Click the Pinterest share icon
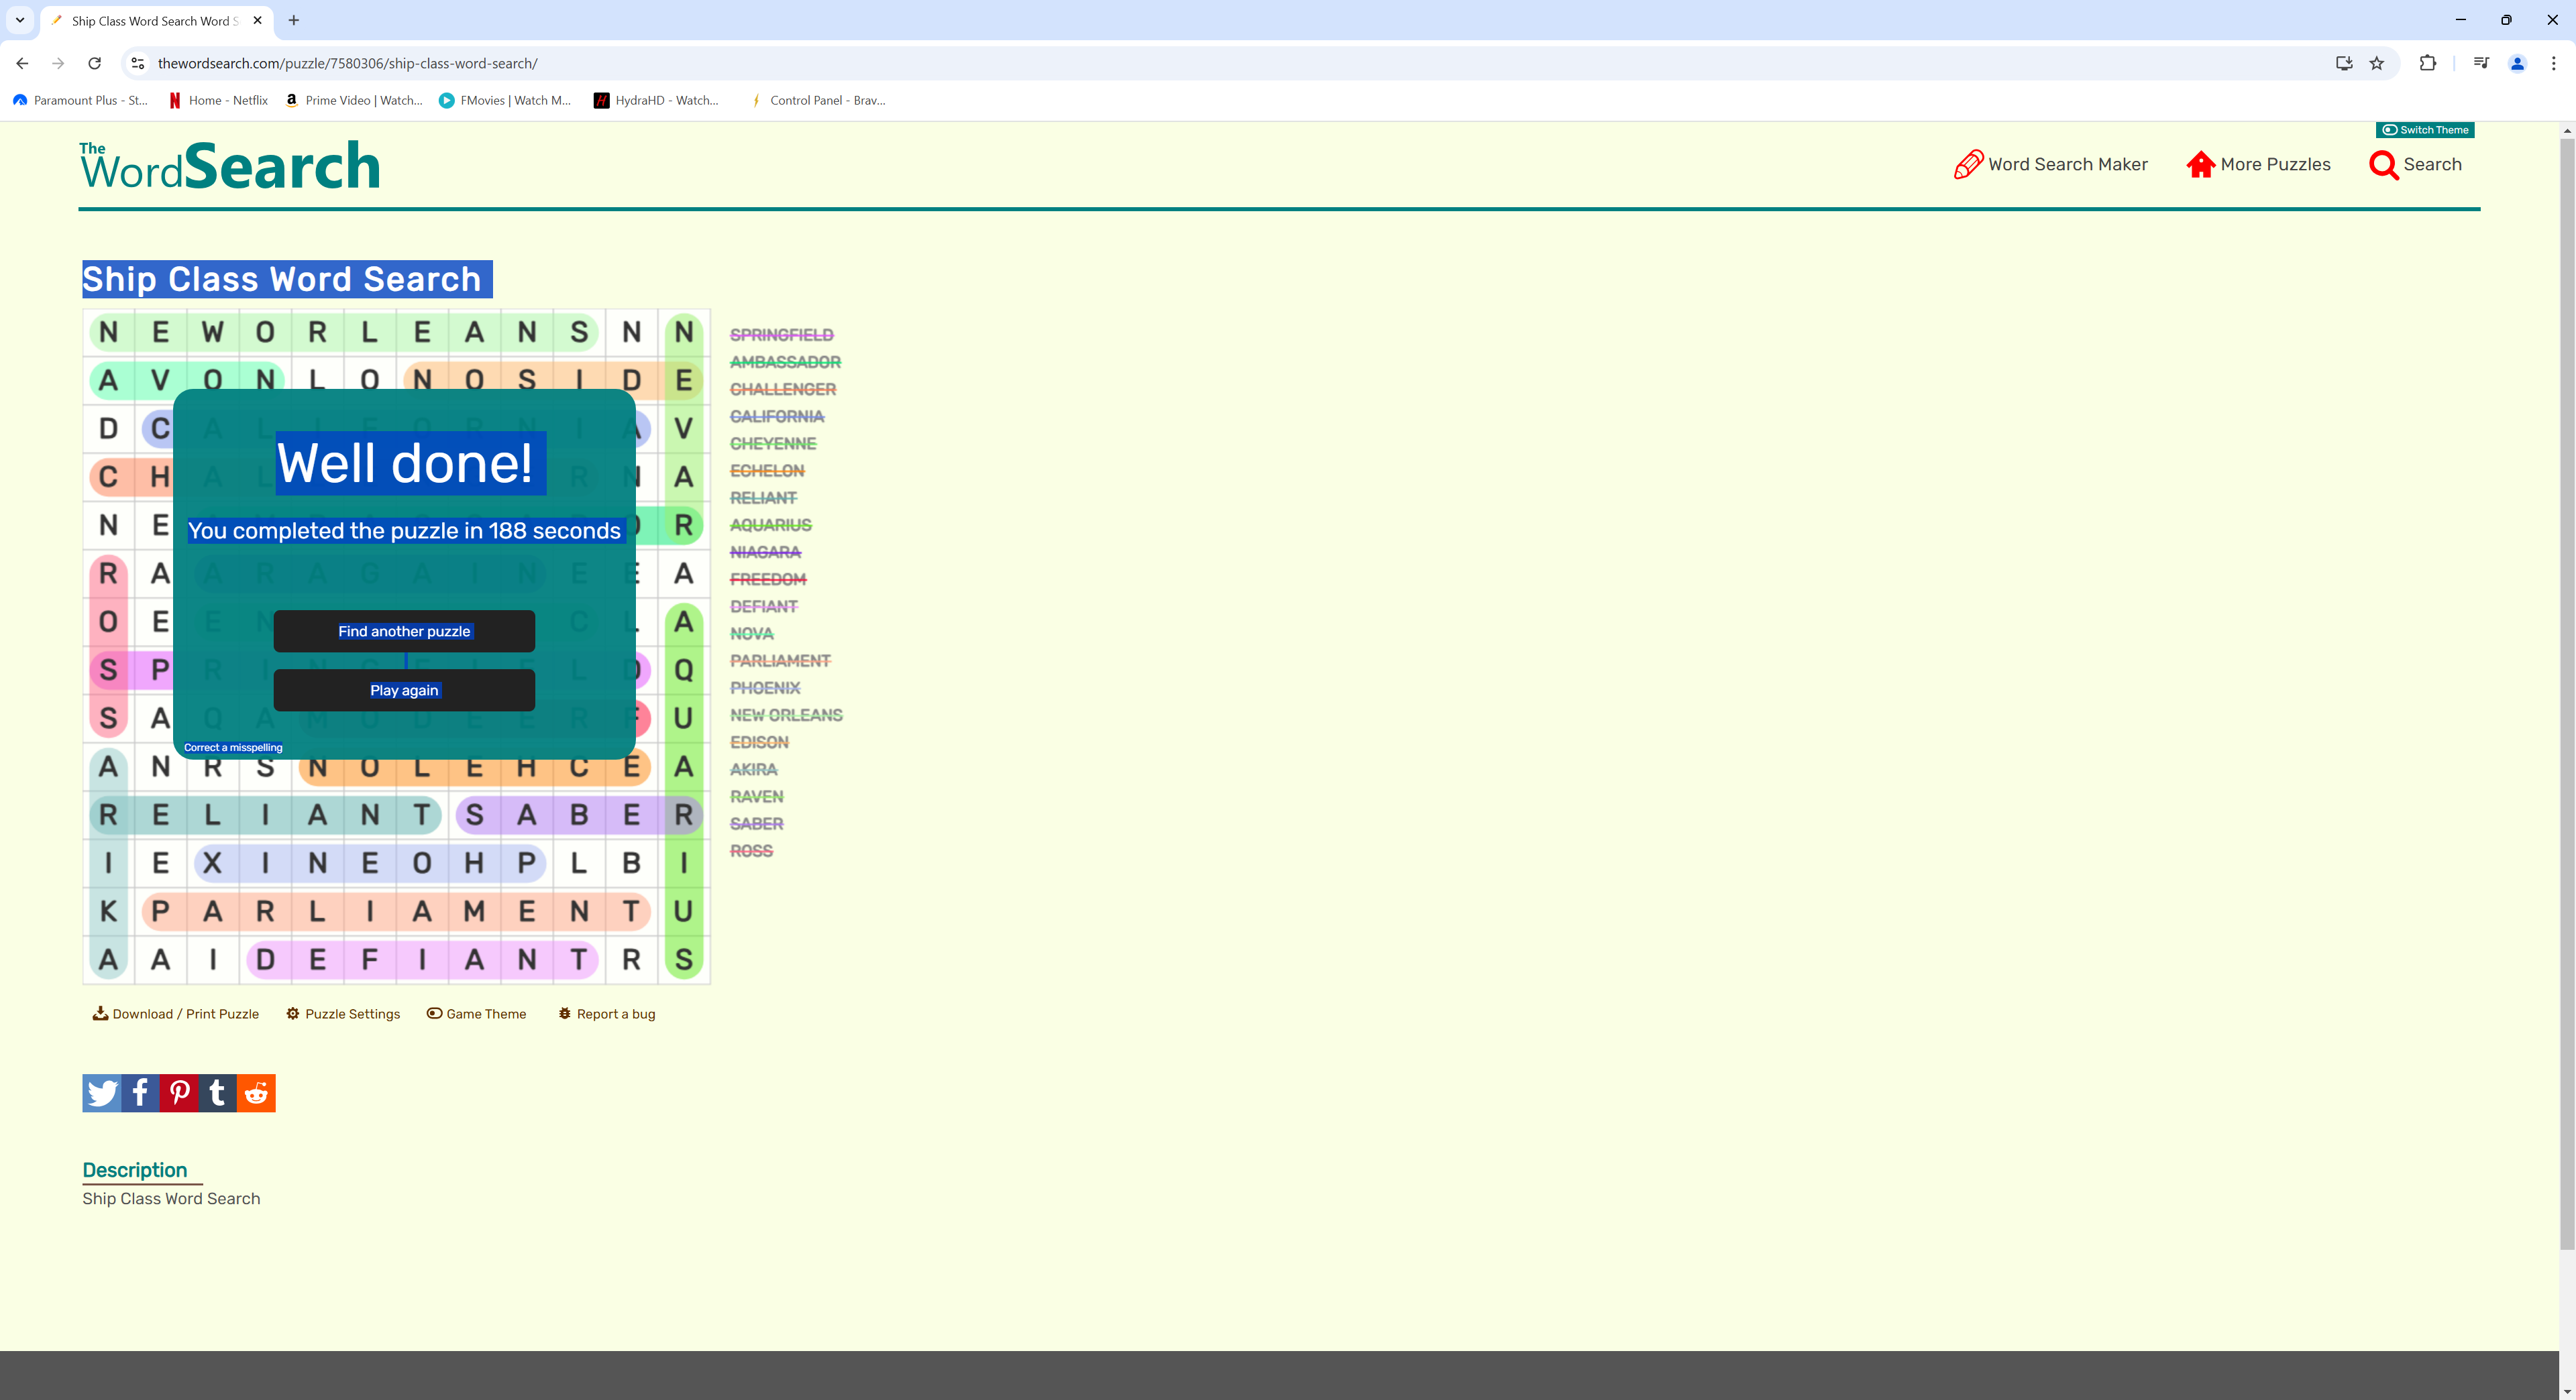The image size is (2576, 1400). tap(179, 1093)
